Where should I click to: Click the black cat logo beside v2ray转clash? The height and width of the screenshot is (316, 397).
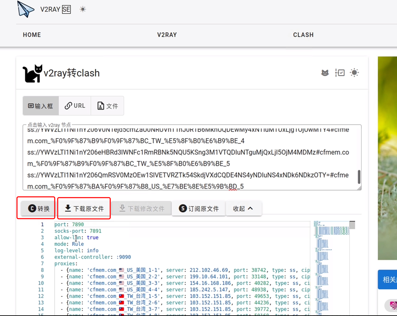click(32, 73)
